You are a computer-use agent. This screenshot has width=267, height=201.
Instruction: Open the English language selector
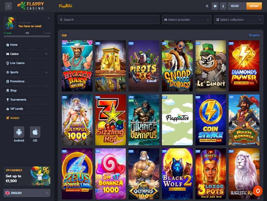(27, 193)
